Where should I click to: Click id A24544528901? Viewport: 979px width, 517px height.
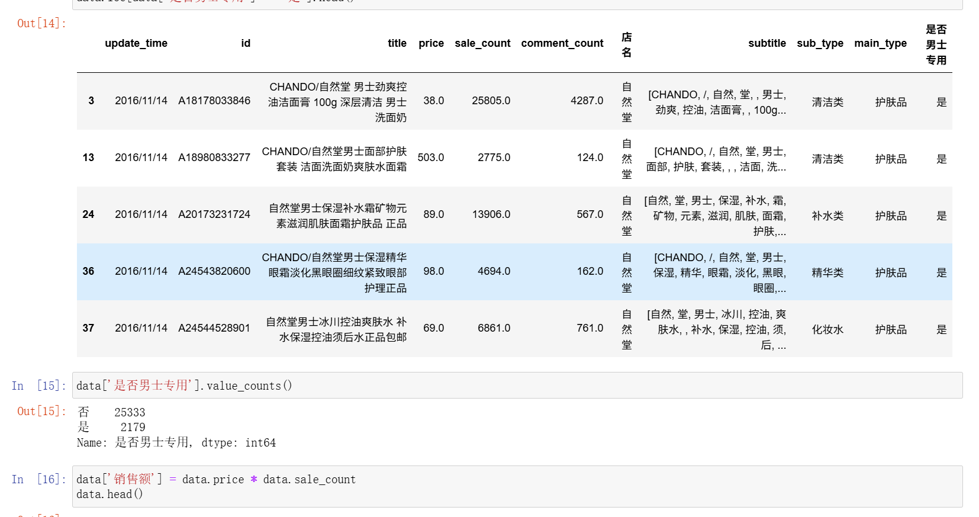(214, 328)
